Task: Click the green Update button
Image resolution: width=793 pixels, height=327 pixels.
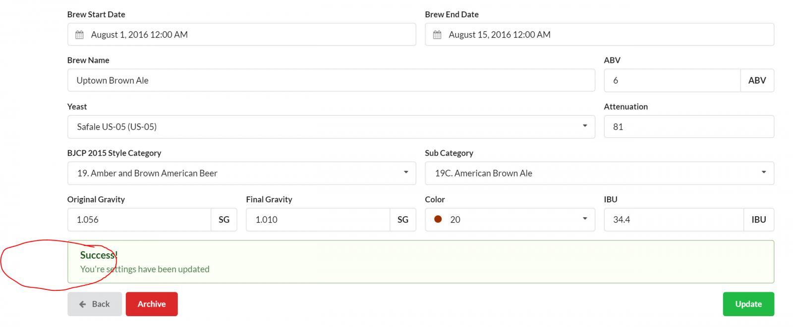Action: point(748,304)
